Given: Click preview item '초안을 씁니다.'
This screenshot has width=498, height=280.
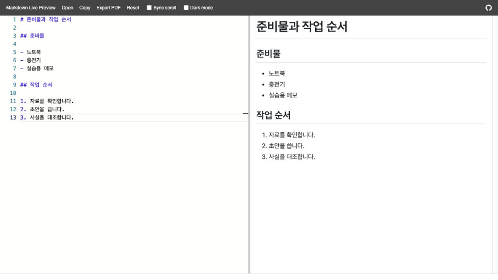Looking at the screenshot, I should 286,146.
